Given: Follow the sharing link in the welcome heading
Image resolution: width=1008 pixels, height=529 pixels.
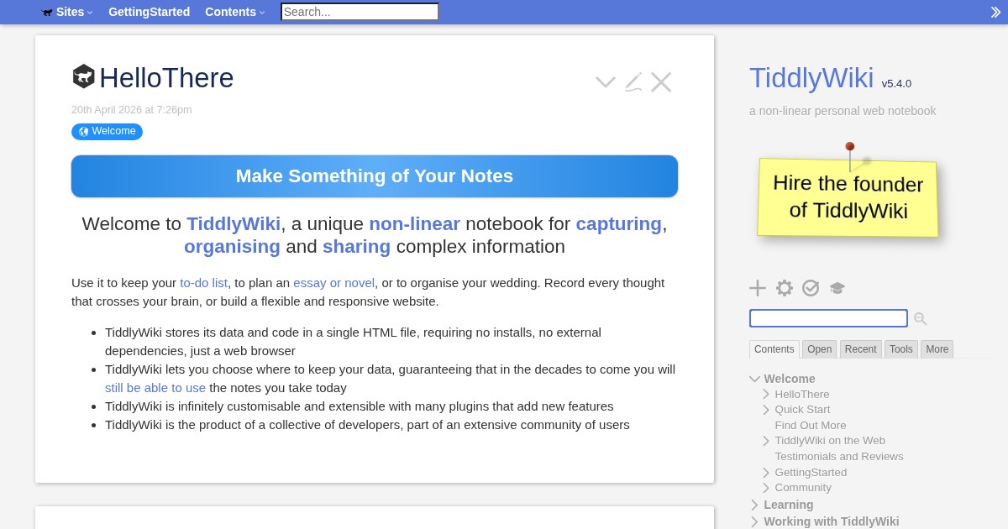Looking at the screenshot, I should point(357,247).
